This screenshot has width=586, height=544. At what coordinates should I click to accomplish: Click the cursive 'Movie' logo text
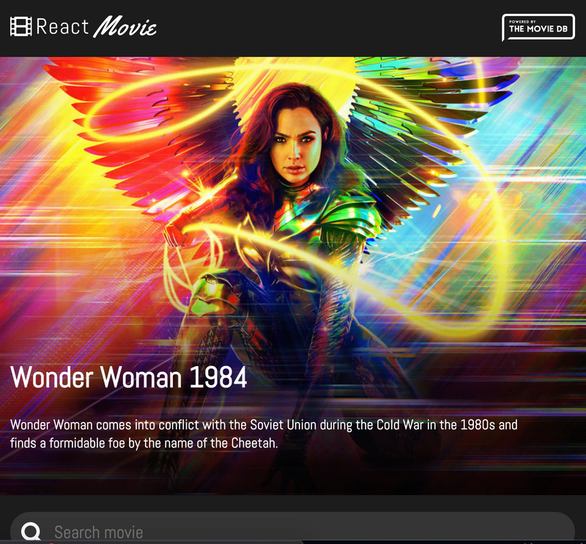pos(125,28)
